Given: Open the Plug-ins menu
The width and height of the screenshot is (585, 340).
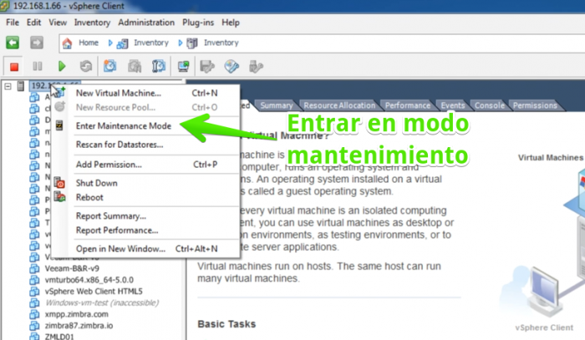Looking at the screenshot, I should pyautogui.click(x=198, y=23).
